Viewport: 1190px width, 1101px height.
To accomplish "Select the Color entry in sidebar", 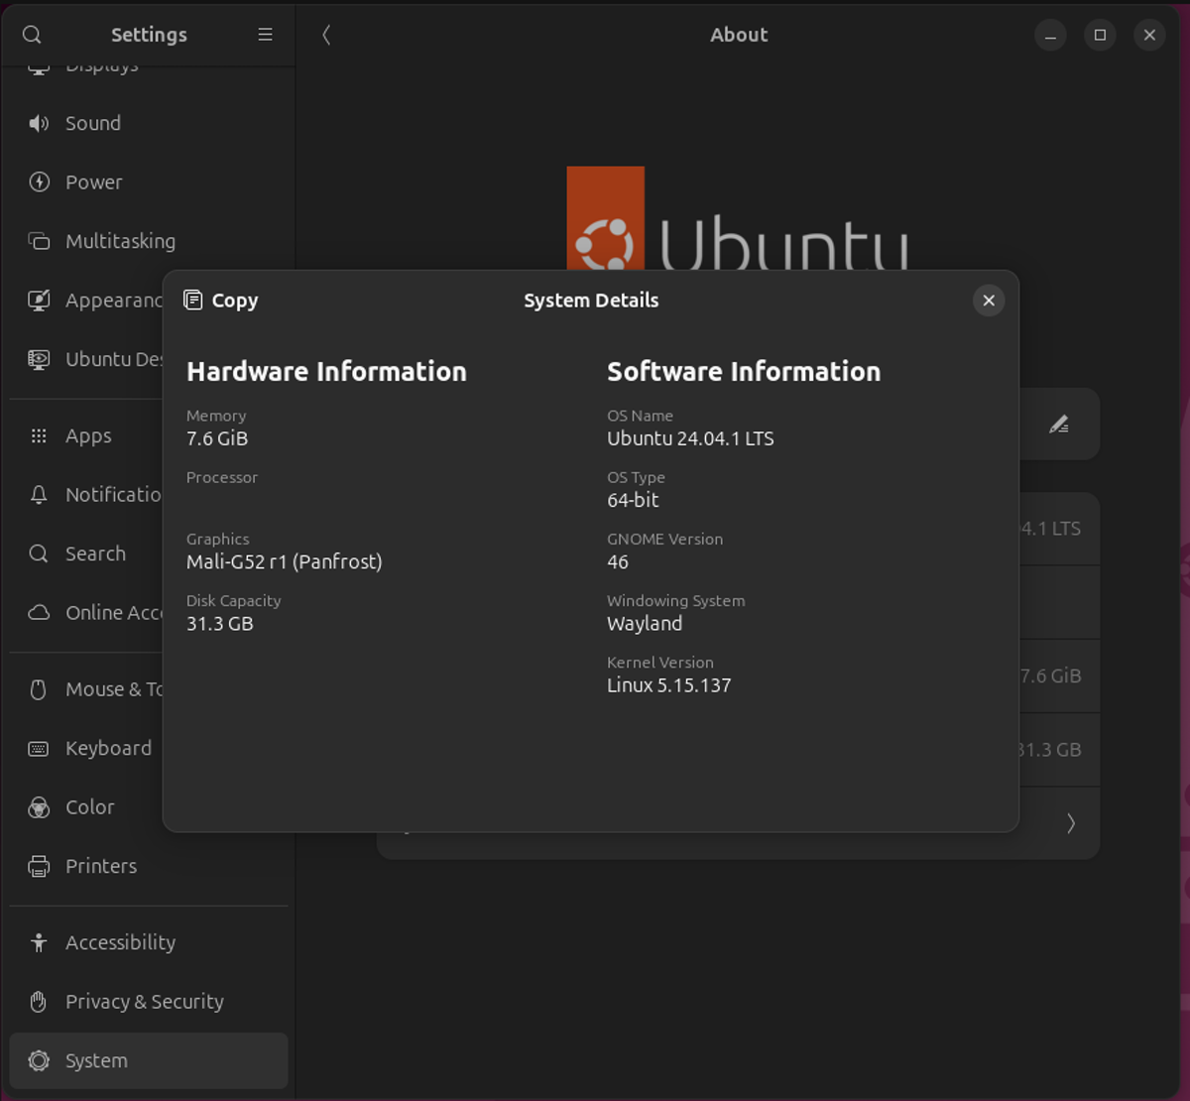I will [x=86, y=807].
